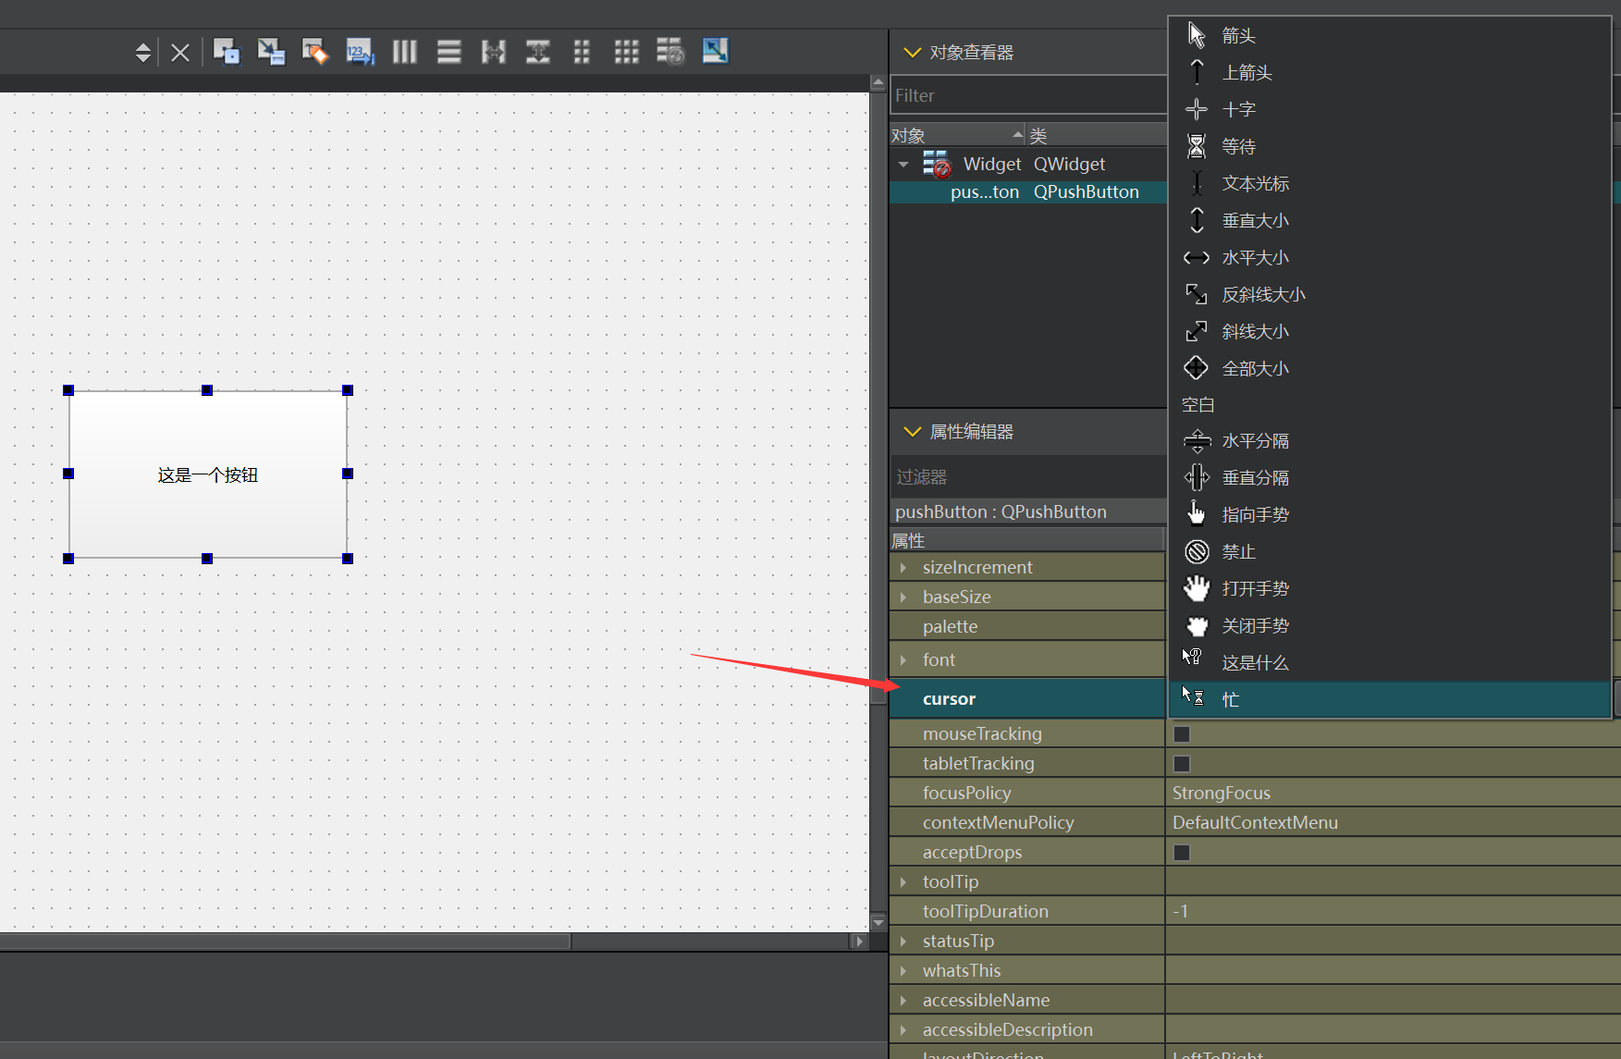Expand the toolTip property

[x=903, y=881]
